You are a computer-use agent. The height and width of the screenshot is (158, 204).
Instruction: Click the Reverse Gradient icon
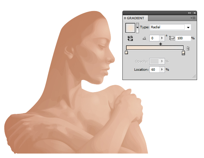coord(130,38)
